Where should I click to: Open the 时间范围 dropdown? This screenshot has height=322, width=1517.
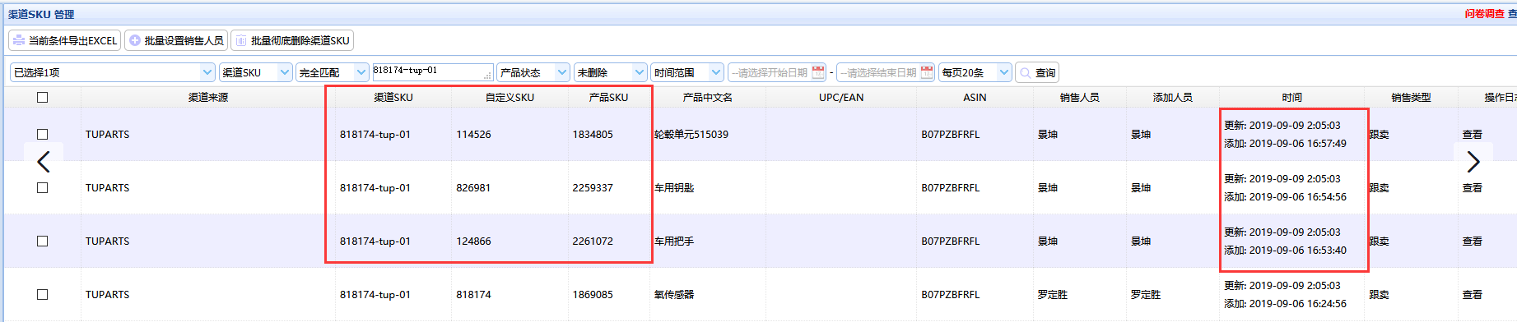(687, 72)
